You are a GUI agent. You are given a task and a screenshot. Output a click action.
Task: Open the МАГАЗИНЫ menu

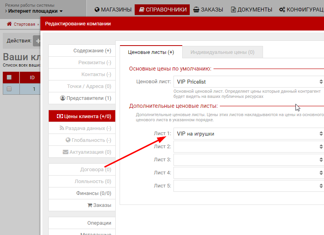point(112,10)
